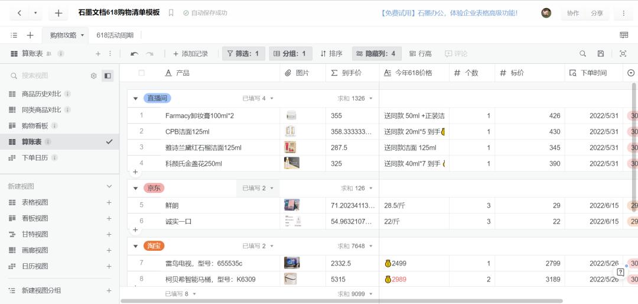
Task: Open view settings gear icon
Action: point(93,76)
